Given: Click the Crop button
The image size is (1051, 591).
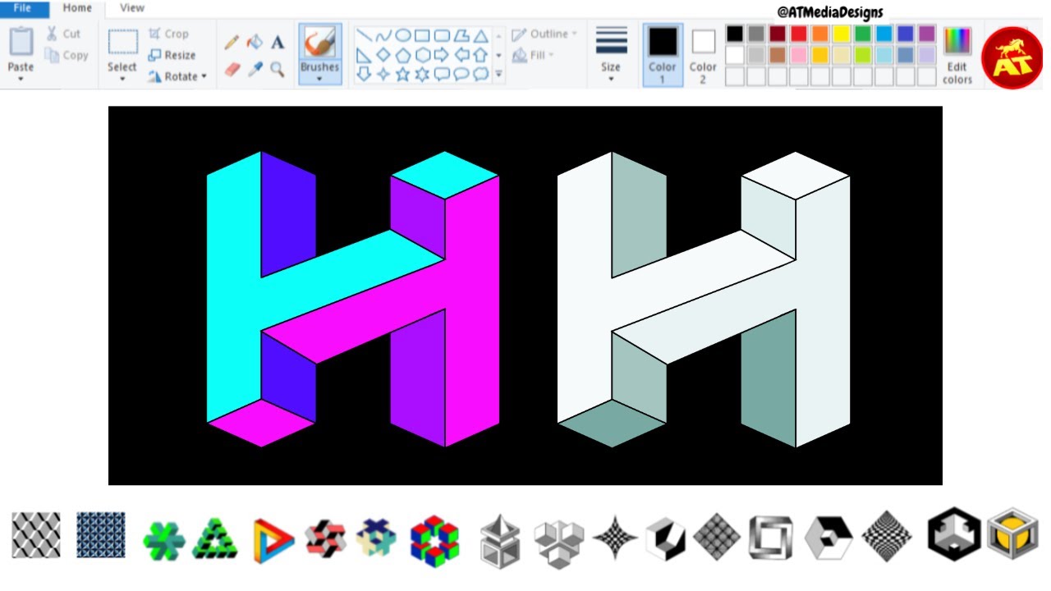Looking at the screenshot, I should [168, 34].
